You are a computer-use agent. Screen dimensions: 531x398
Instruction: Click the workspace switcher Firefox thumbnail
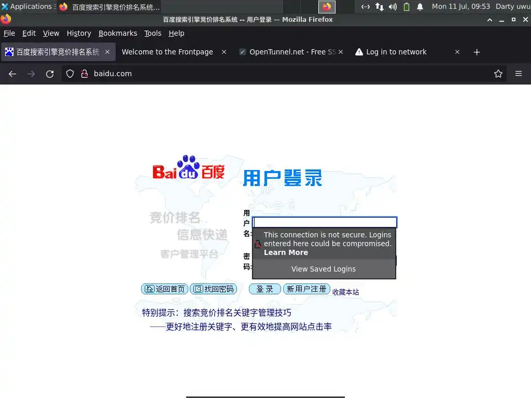pyautogui.click(x=327, y=7)
